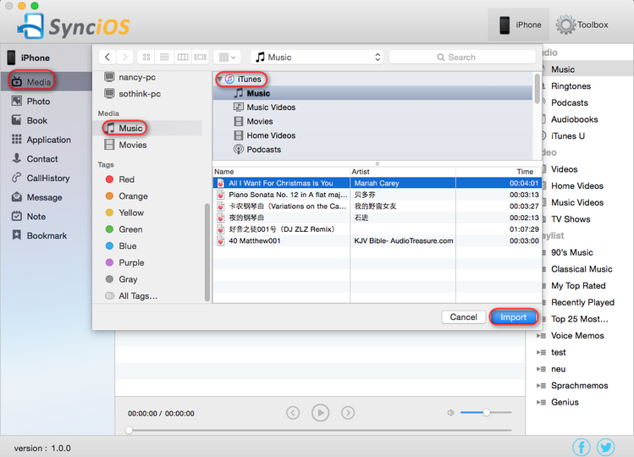Open the Classical Music playlist
634x457 pixels.
[582, 269]
